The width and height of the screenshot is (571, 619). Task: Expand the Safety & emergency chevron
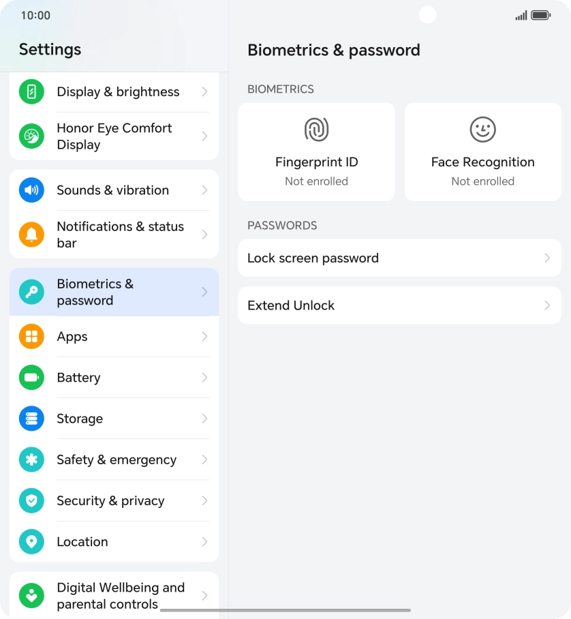(204, 460)
